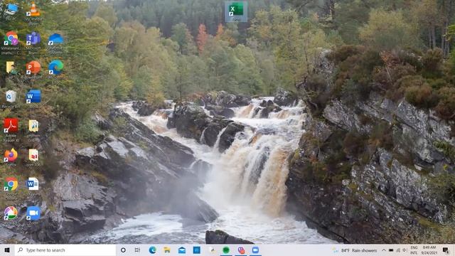Select the highlighted Excel icon at top
Screen dimensions: 455x256
pos(236,11)
